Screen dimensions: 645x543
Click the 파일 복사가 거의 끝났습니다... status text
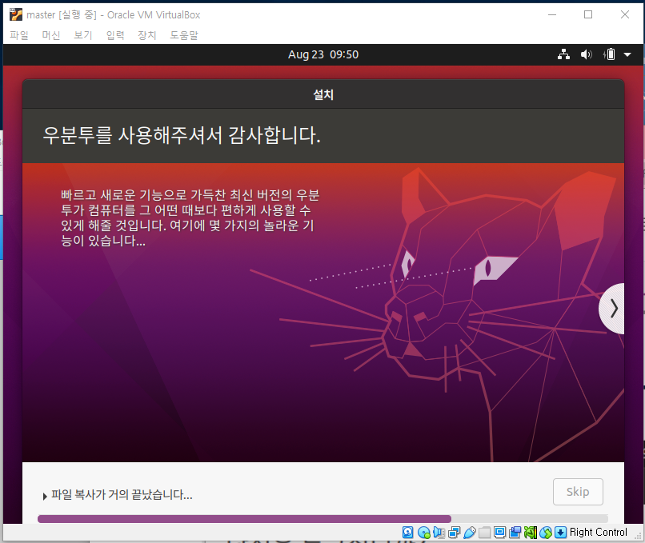(x=122, y=494)
